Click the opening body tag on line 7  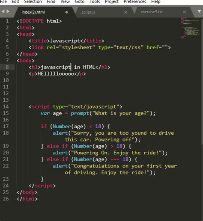tap(26, 61)
